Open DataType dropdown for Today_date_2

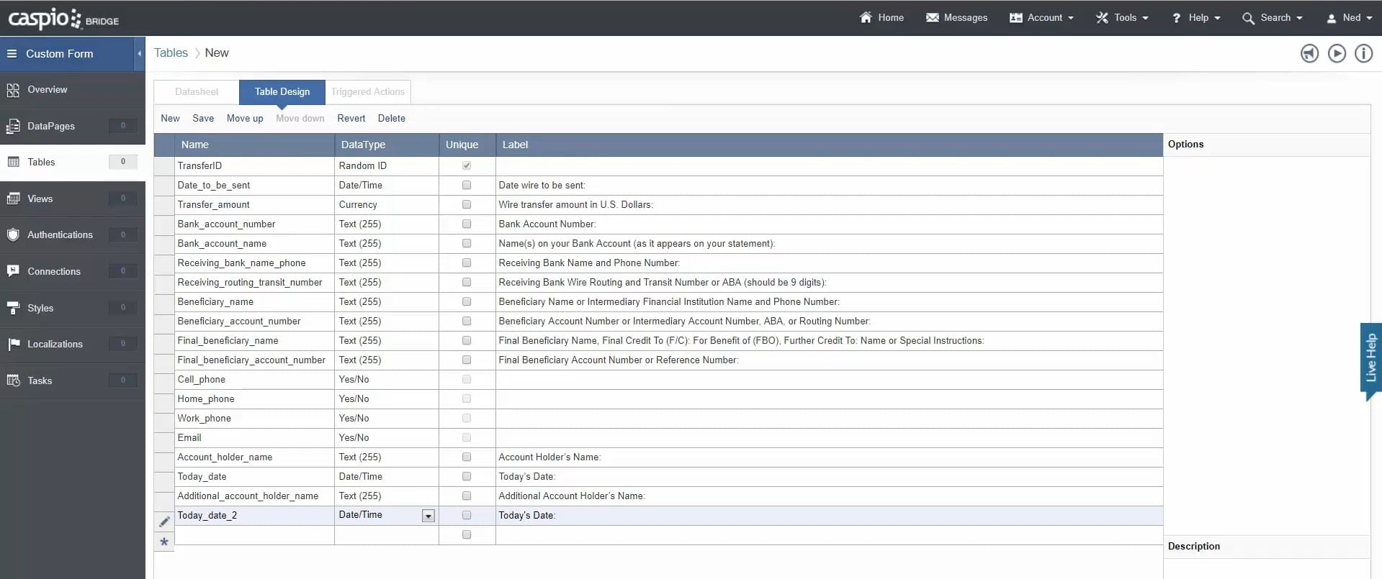pyautogui.click(x=428, y=516)
